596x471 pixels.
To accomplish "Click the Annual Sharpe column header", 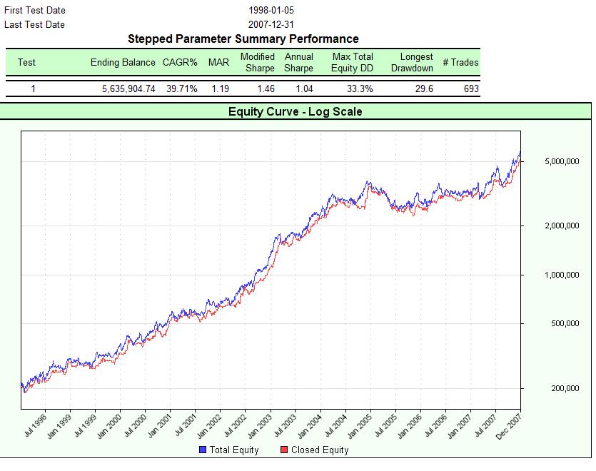I will (x=299, y=62).
